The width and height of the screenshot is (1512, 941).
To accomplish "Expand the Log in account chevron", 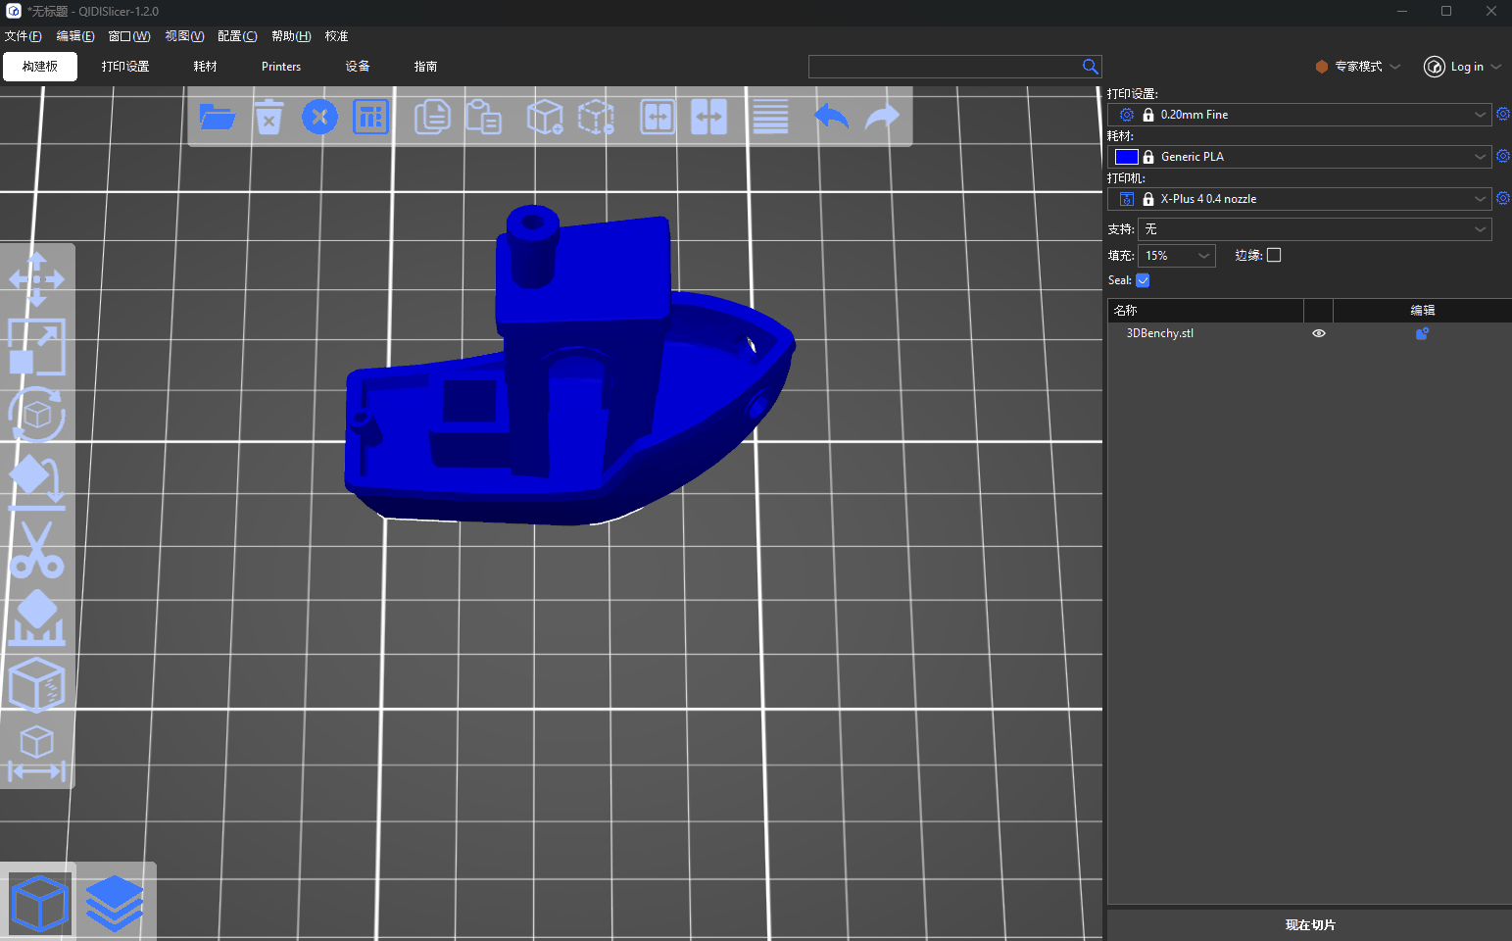I will (x=1496, y=67).
